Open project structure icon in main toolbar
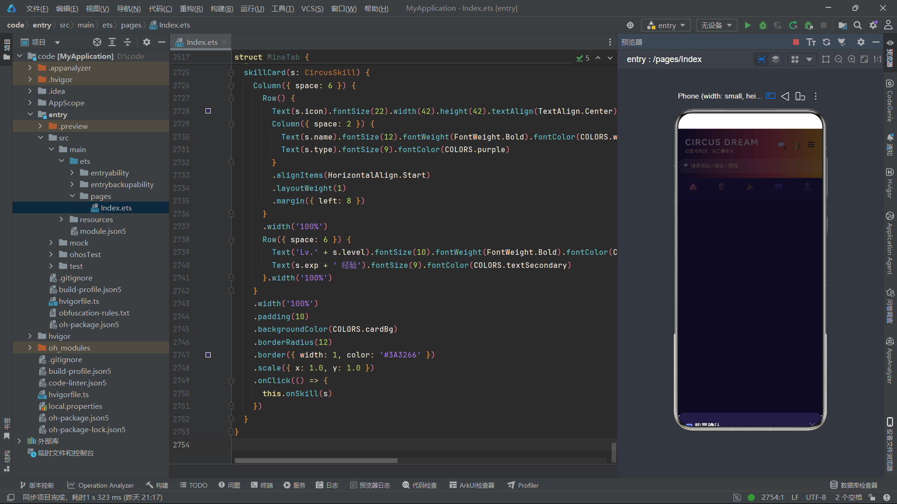Screen dimensions: 897x504 point(842,25)
